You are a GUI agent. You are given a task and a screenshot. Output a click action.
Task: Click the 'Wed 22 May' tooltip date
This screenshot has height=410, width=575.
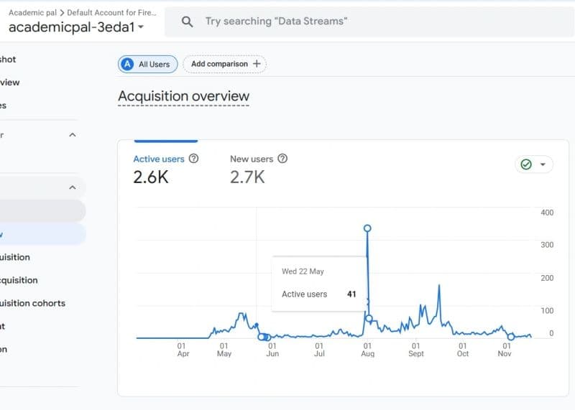(x=303, y=271)
